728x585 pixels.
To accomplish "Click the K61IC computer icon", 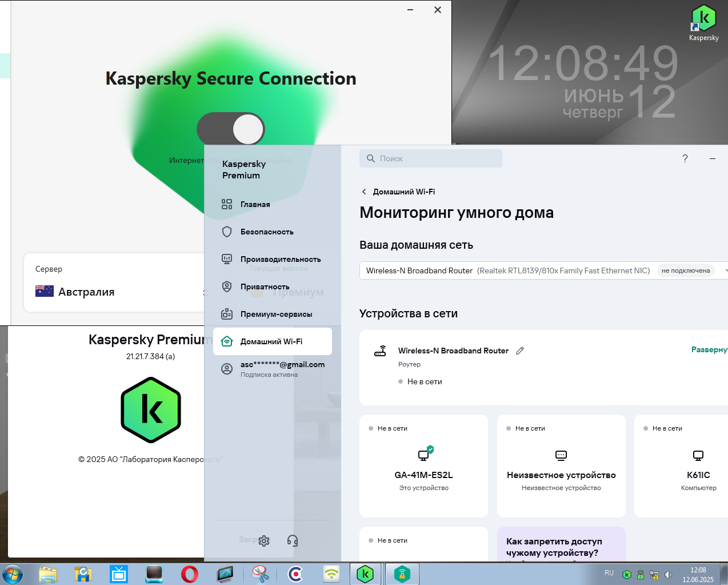I will (698, 456).
